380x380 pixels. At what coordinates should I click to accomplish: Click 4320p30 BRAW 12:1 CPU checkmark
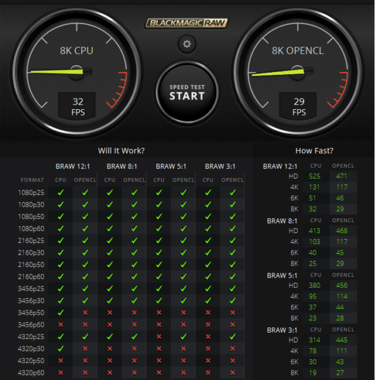click(60, 348)
